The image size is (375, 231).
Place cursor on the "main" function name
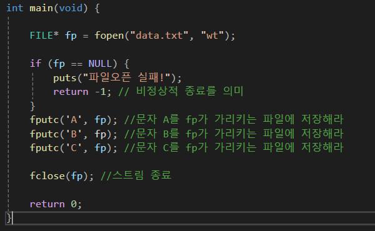[x=41, y=8]
